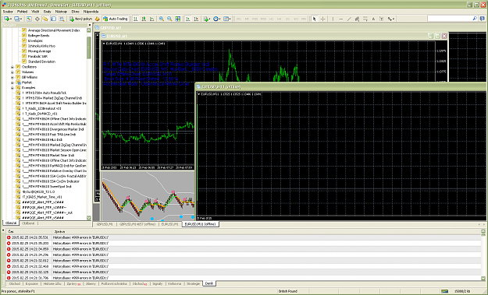Click the Navigator panel vertical scrollbar

[x=89, y=124]
